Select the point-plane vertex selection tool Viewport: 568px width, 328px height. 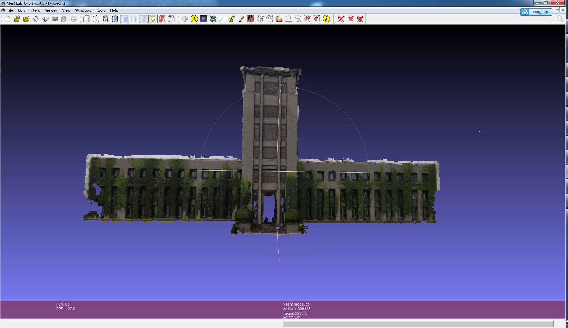(260, 19)
